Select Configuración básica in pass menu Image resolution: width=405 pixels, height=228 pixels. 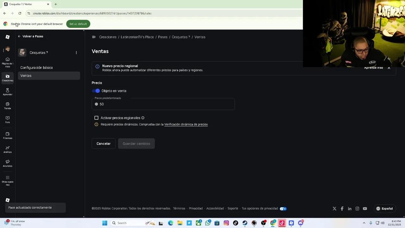click(49, 67)
